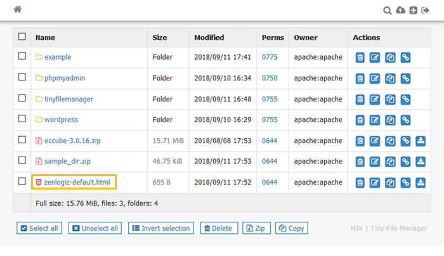The image size is (444, 256).
Task: Open the phpmyadmin folder
Action: [64, 78]
